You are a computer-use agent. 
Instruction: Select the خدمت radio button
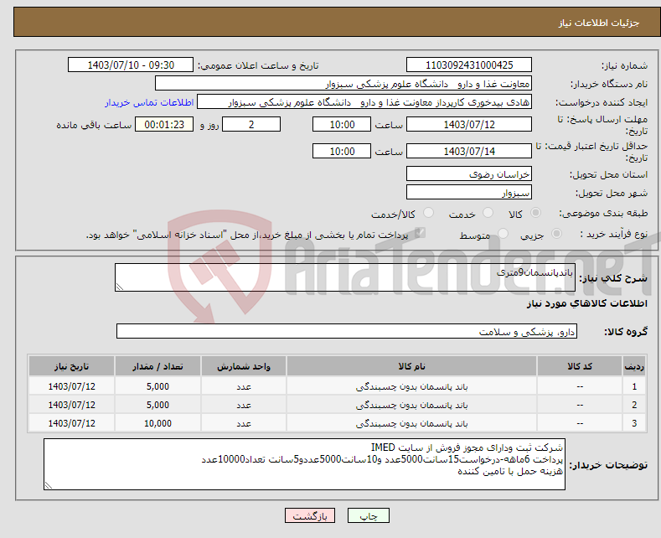point(488,213)
